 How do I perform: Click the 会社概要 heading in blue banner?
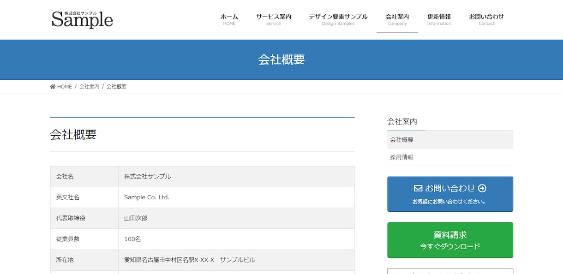coord(281,60)
